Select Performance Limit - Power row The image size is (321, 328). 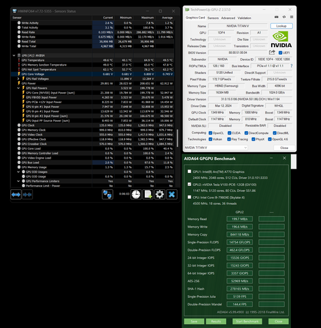tap(93, 186)
